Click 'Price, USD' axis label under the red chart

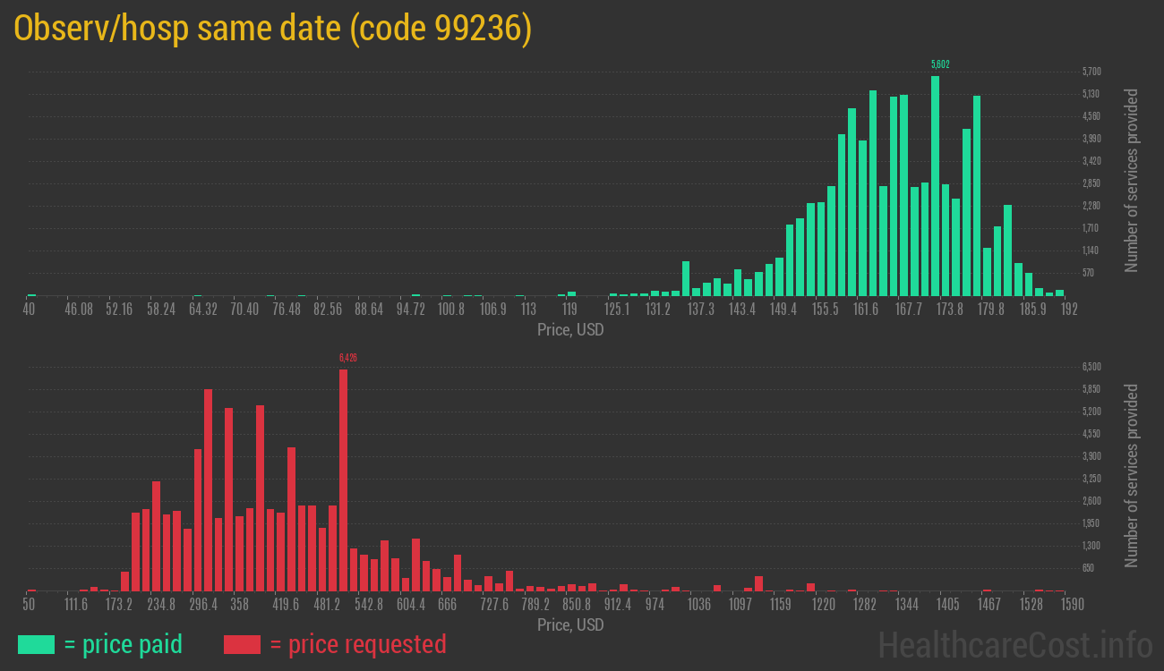[x=570, y=624]
